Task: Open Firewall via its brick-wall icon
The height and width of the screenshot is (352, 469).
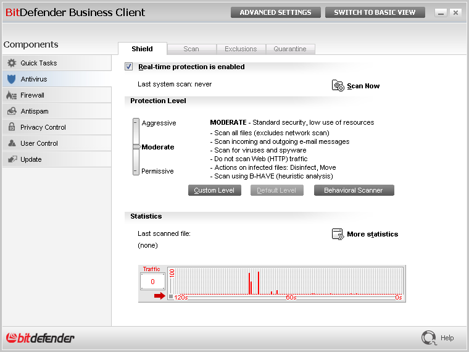Action: [x=12, y=95]
